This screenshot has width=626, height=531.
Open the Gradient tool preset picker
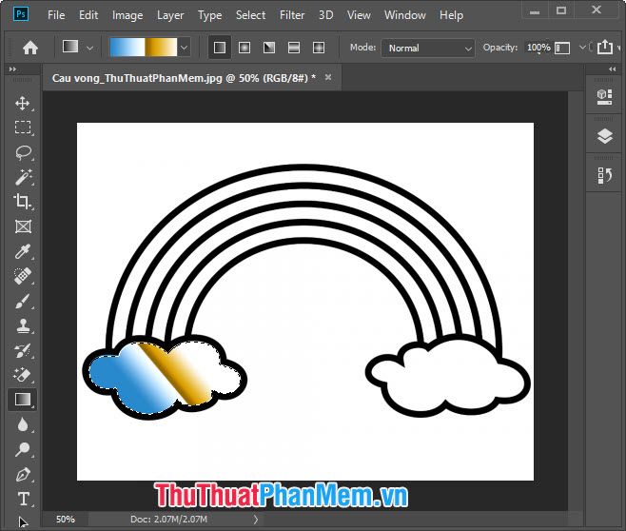[x=78, y=48]
